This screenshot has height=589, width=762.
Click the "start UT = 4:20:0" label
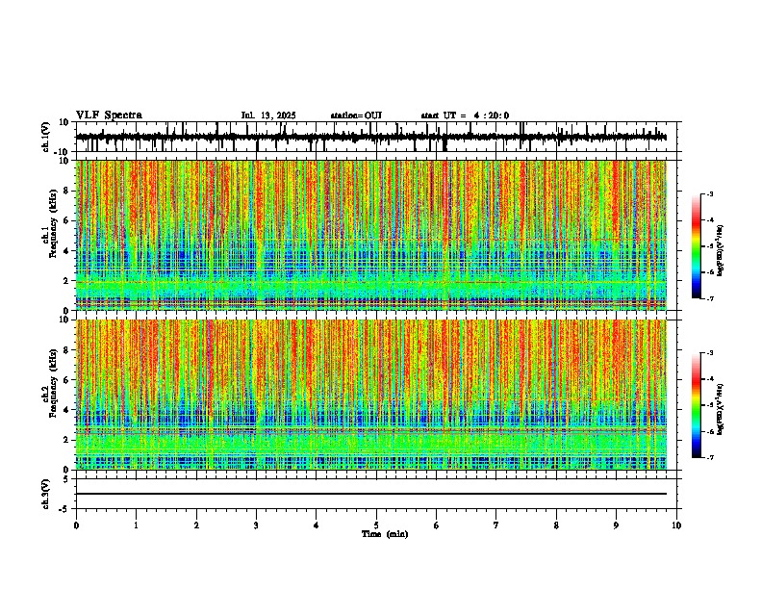[465, 115]
